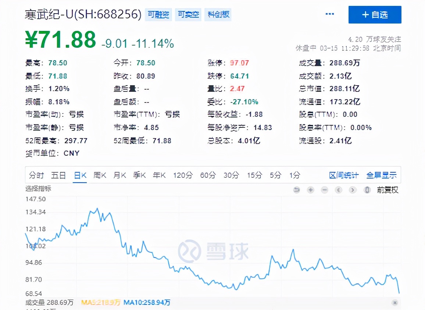Open the 前复权 adjustment dropdown
Screen dimensions: 425x310
point(387,190)
